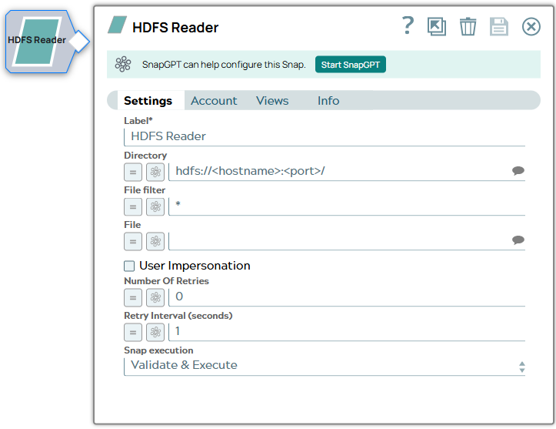Open the File suggestion bubble icon
This screenshot has width=556, height=429.
(x=518, y=240)
